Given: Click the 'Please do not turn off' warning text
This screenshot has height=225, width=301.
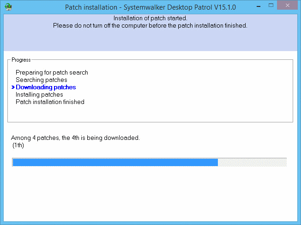Looking at the screenshot, I should [x=150, y=25].
